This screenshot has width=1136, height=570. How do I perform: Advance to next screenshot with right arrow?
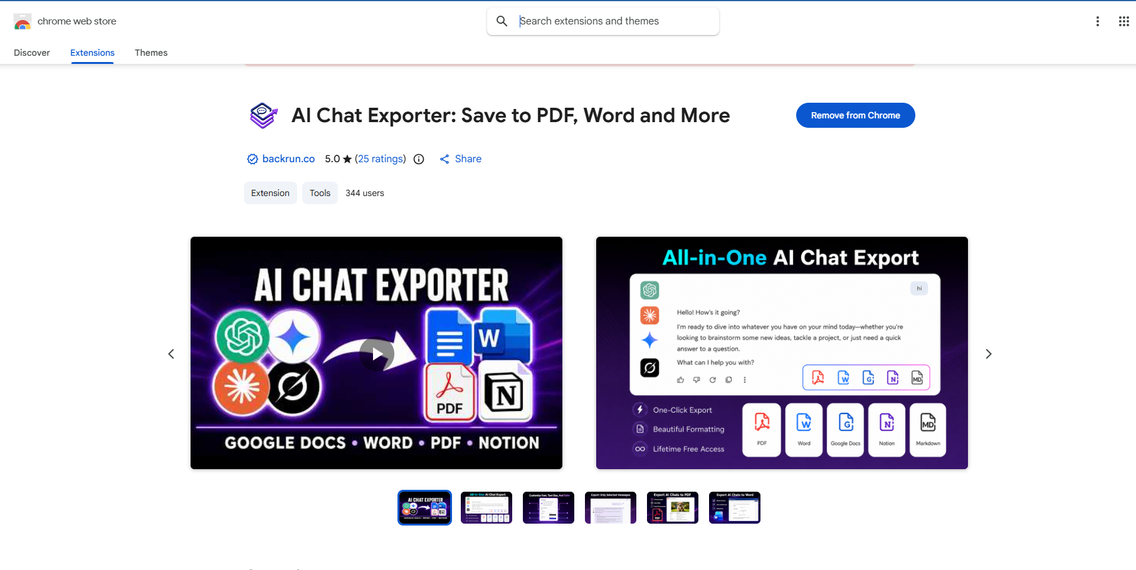coord(989,354)
